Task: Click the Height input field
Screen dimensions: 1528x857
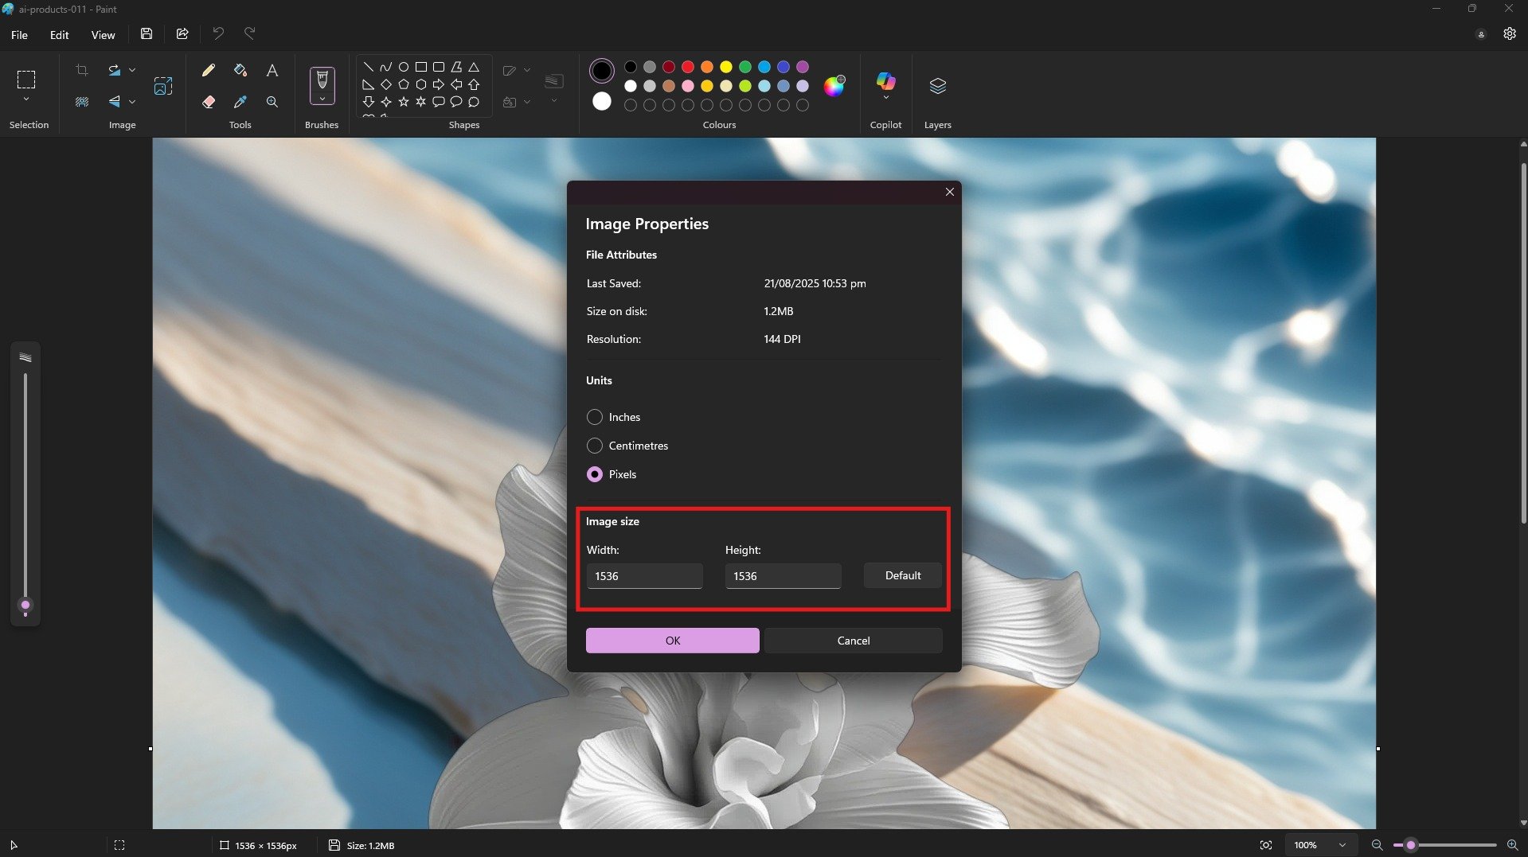Action: [784, 576]
